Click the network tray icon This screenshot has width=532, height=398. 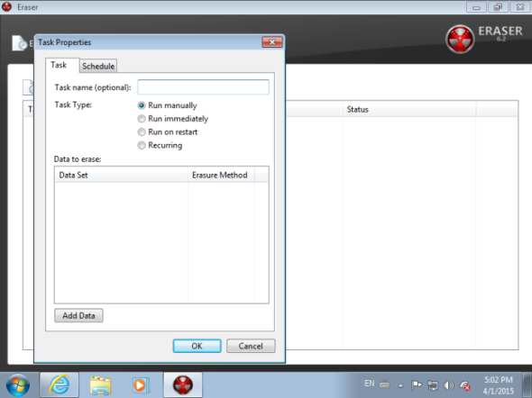tap(433, 385)
